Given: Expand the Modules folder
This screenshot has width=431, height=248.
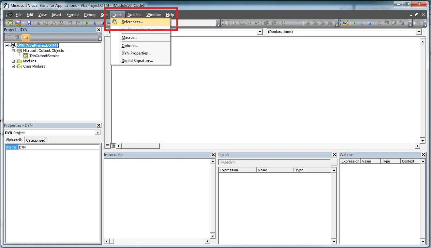Looking at the screenshot, I should 13,61.
